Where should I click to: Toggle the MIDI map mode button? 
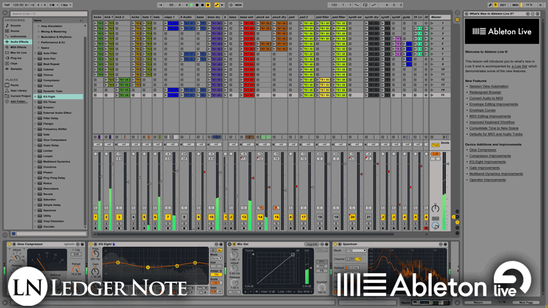click(x=515, y=5)
